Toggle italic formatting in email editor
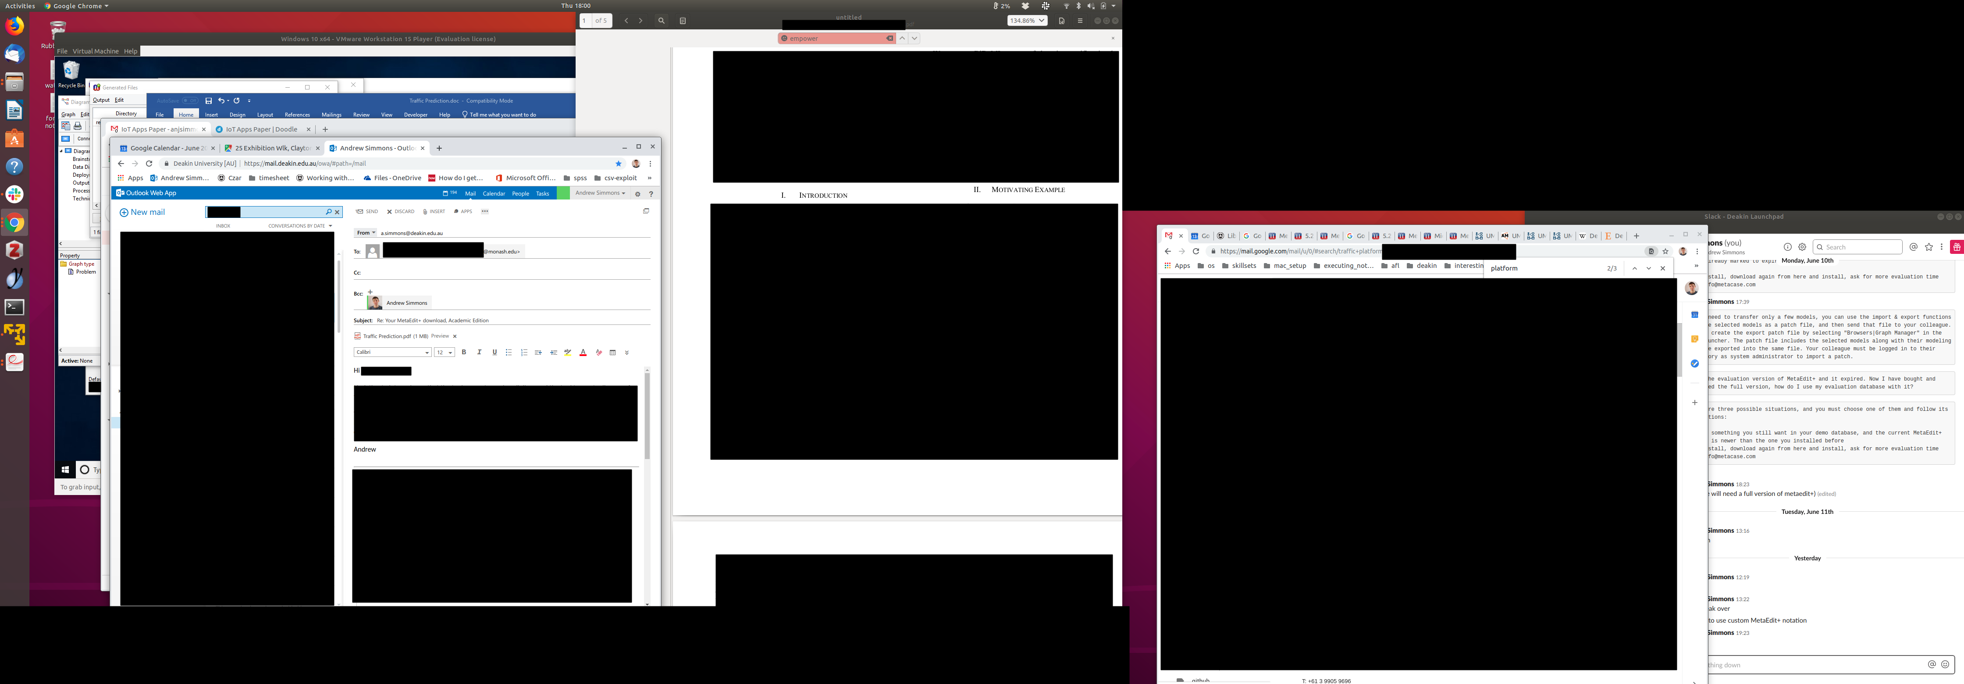1964x684 pixels. tap(479, 352)
